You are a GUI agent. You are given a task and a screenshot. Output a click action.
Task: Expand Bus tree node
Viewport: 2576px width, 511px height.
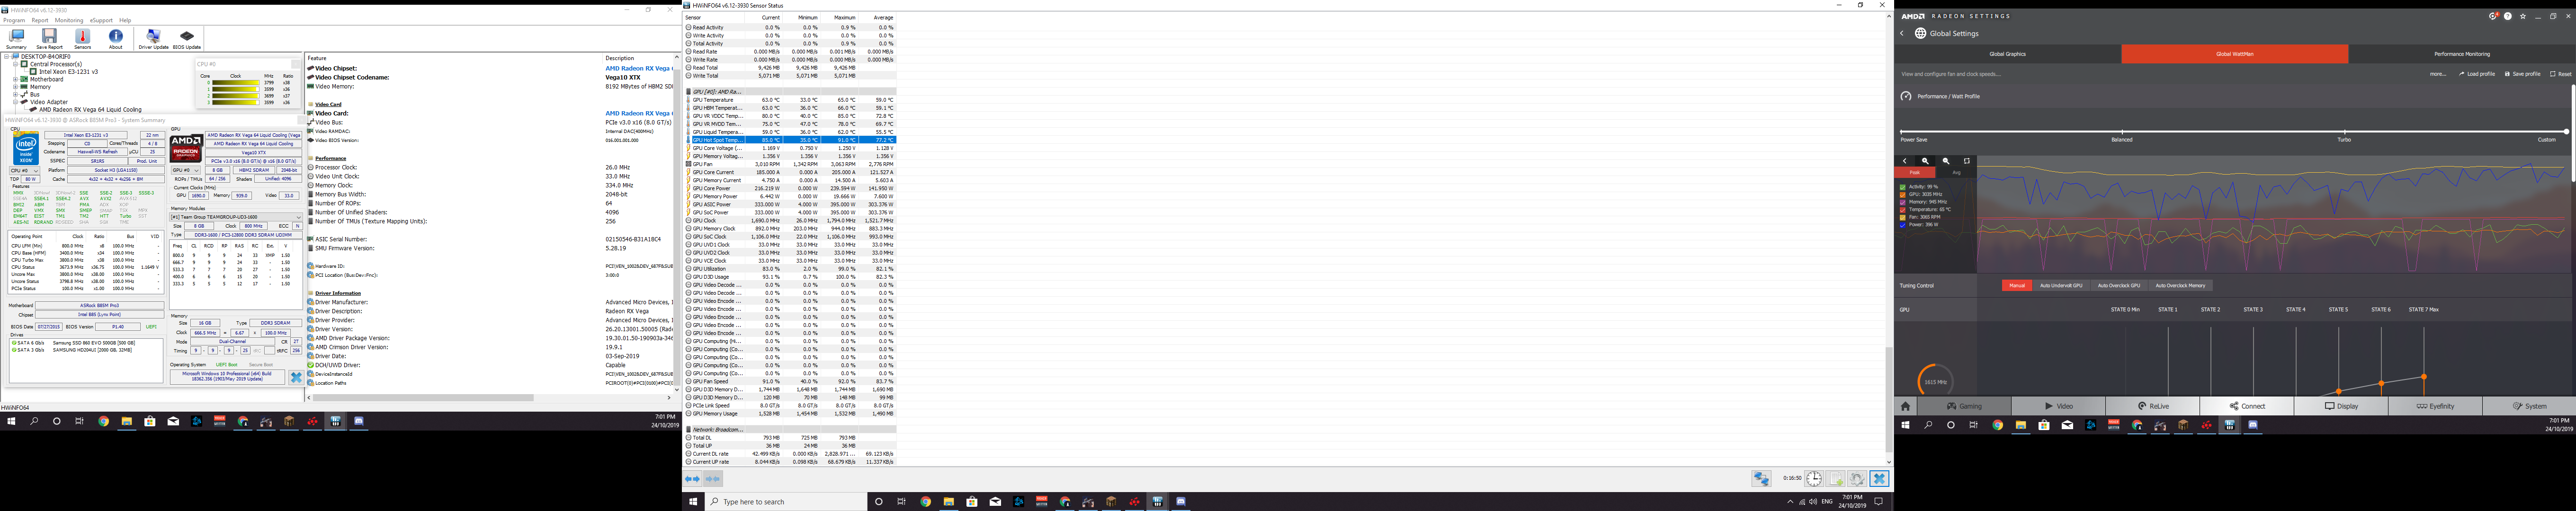[x=15, y=94]
